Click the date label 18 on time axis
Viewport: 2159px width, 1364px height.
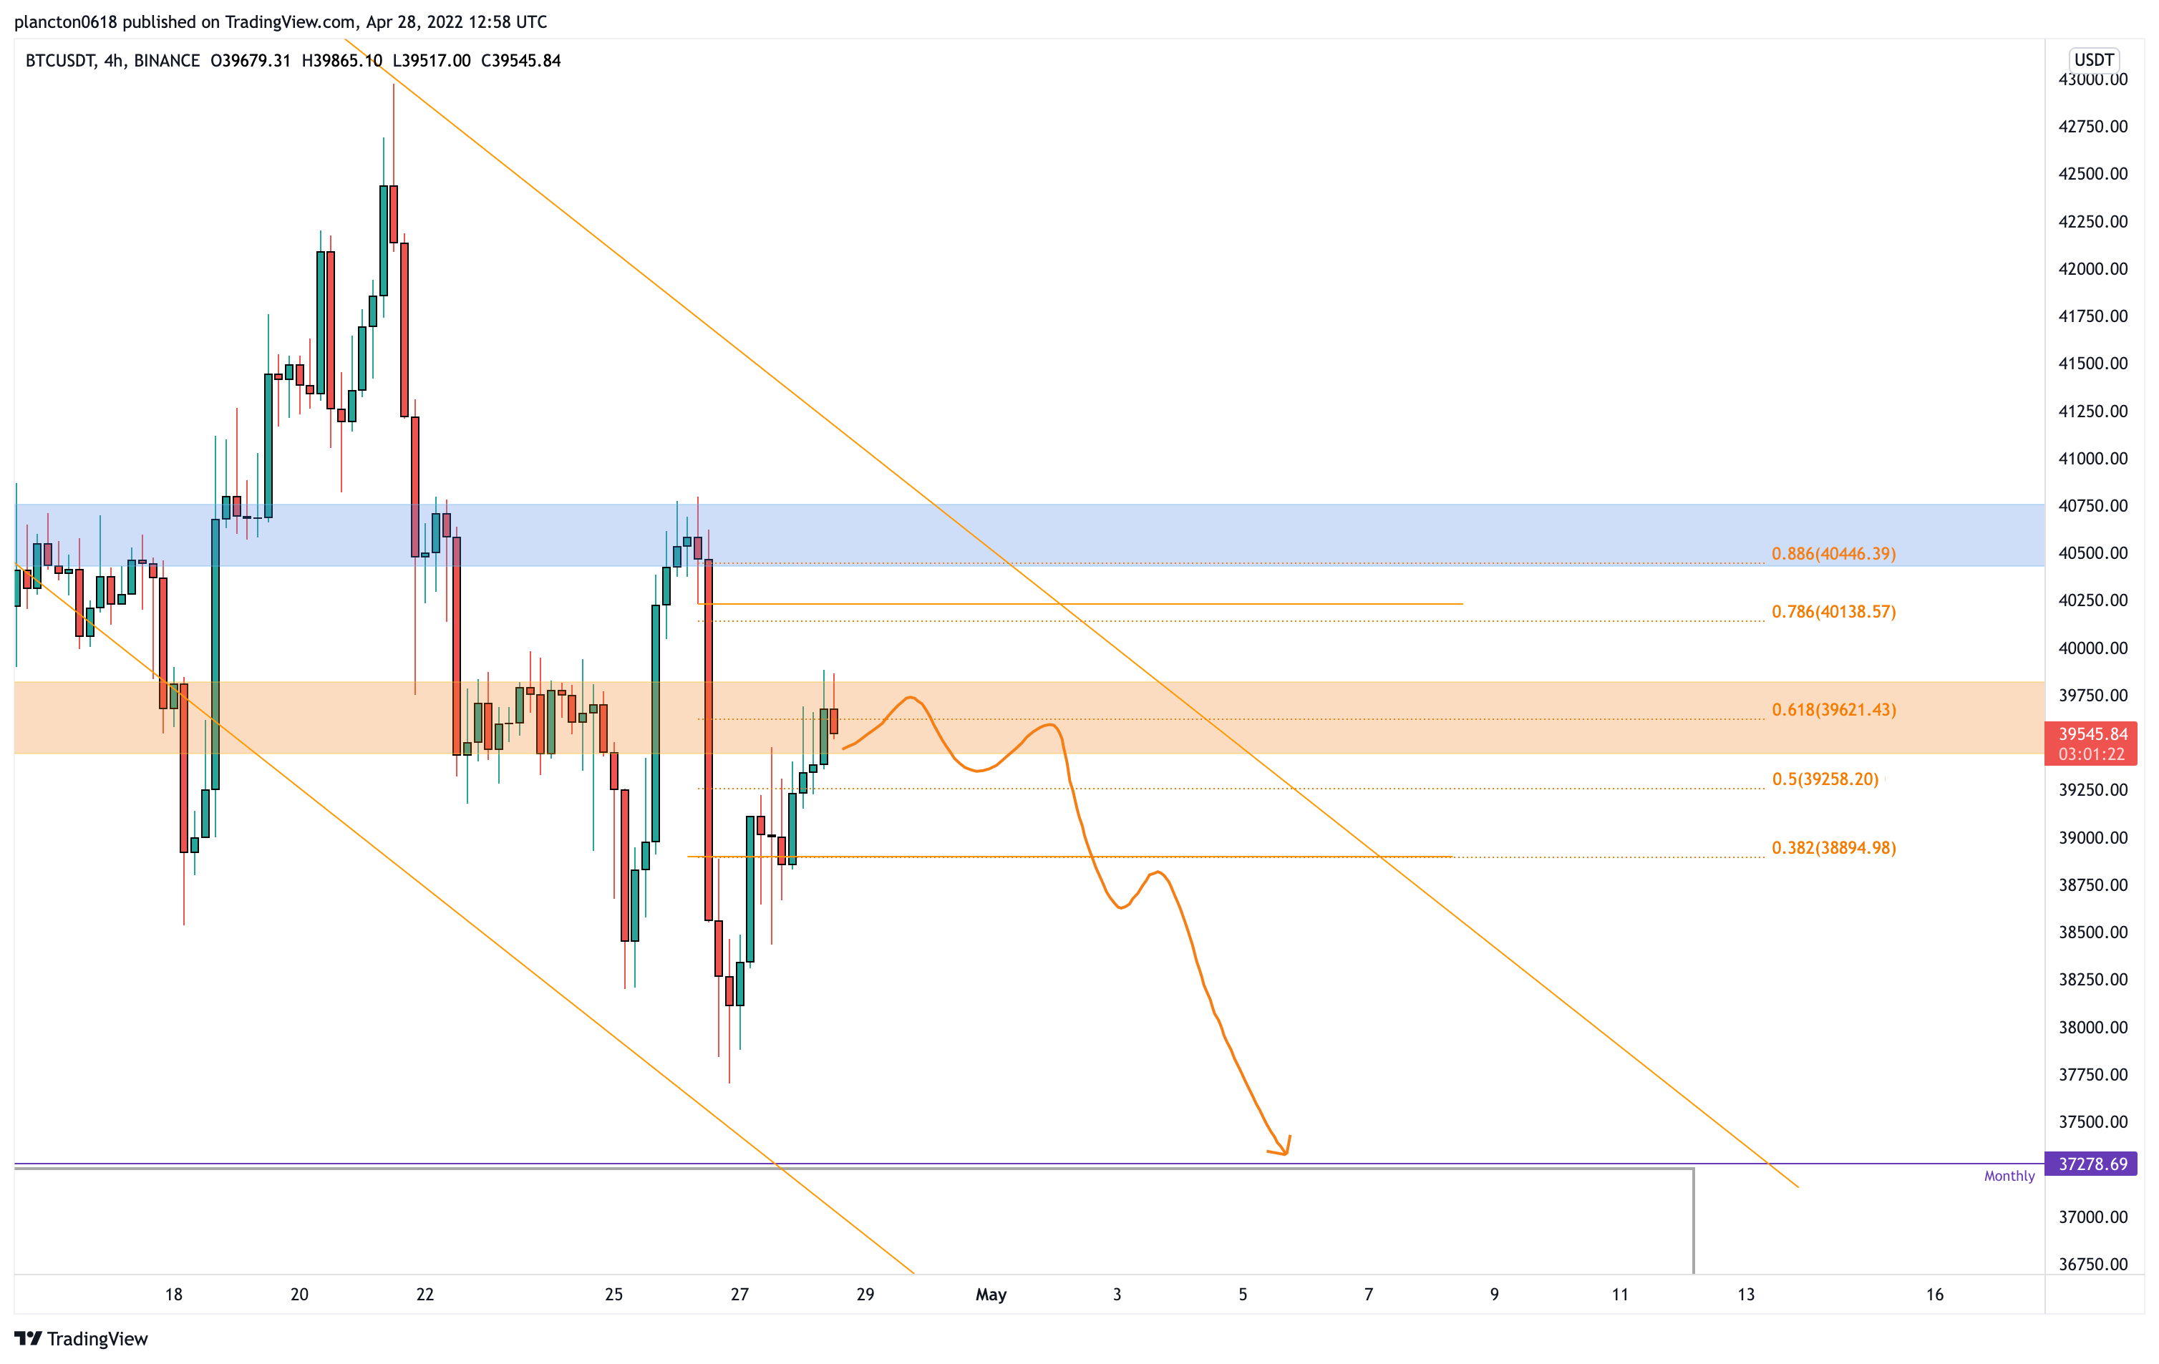[x=174, y=1294]
